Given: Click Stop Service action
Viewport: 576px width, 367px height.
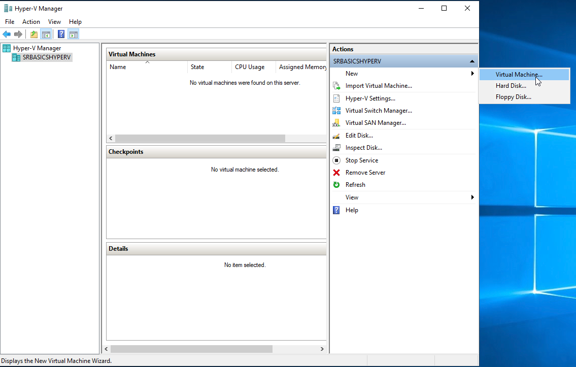Looking at the screenshot, I should (362, 160).
